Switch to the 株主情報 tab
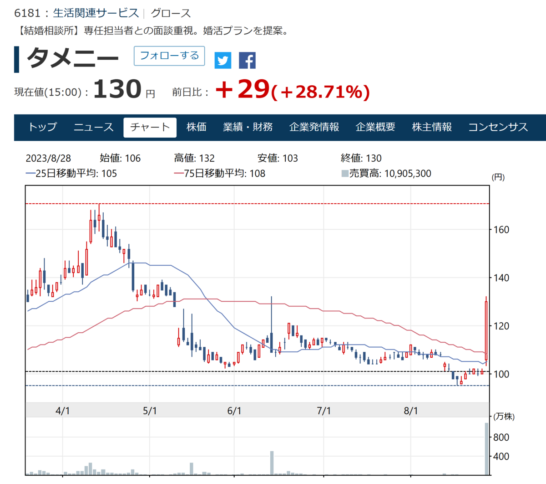546x484 pixels. point(432,127)
